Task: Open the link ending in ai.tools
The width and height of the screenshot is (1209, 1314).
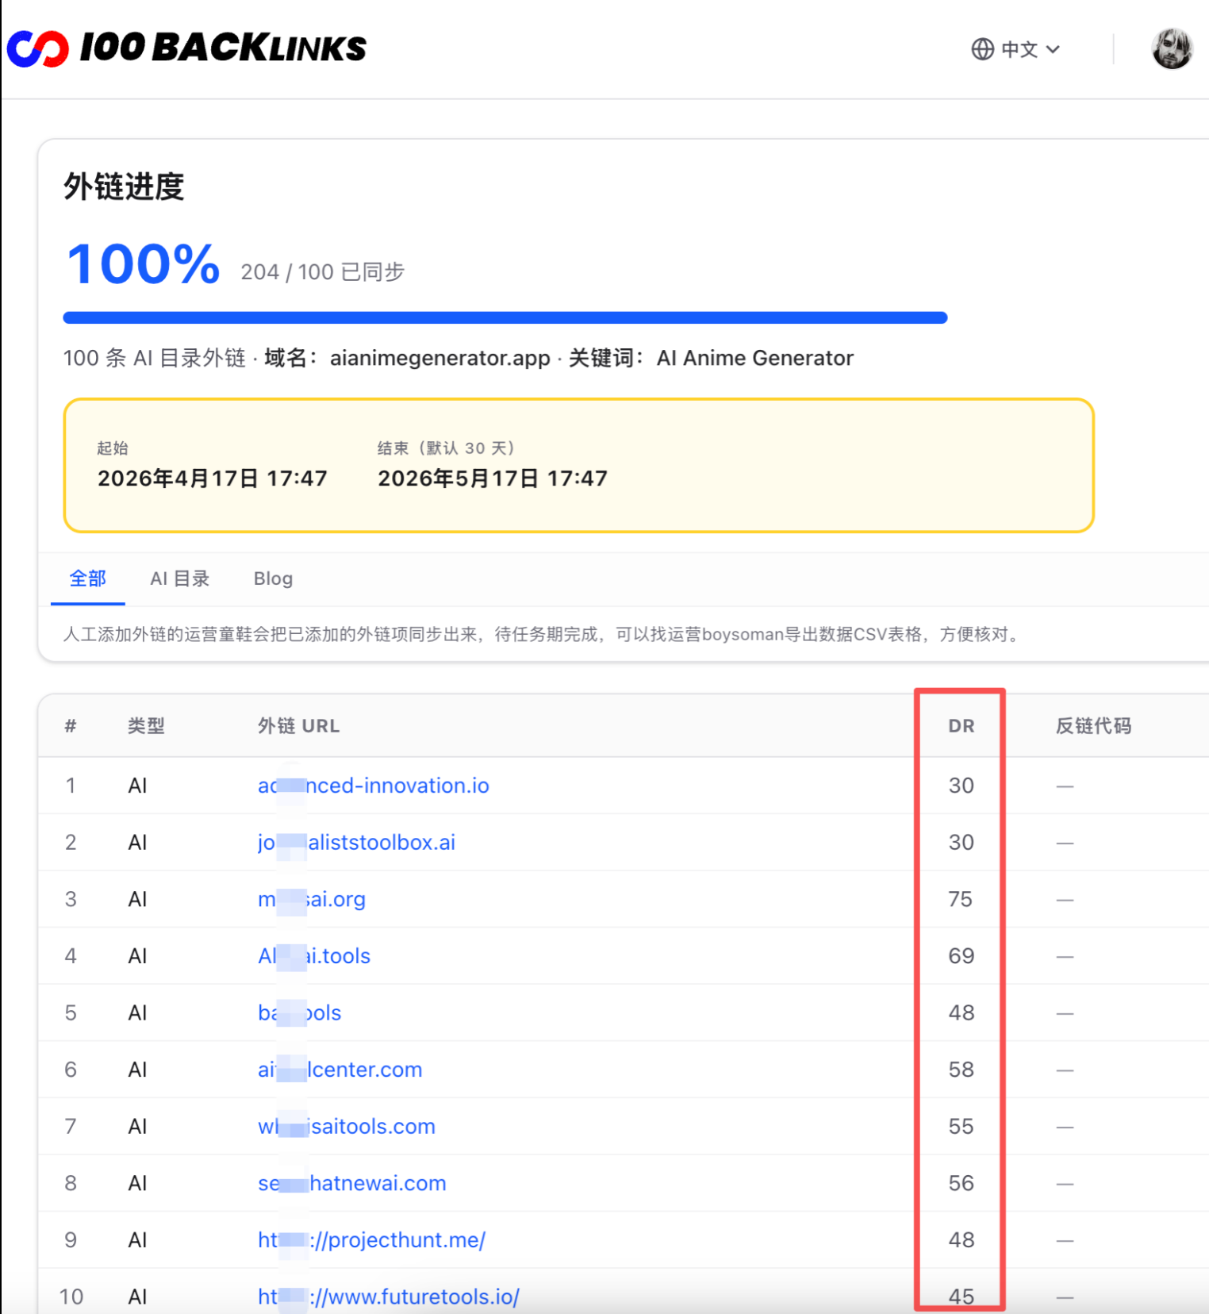Action: click(314, 955)
